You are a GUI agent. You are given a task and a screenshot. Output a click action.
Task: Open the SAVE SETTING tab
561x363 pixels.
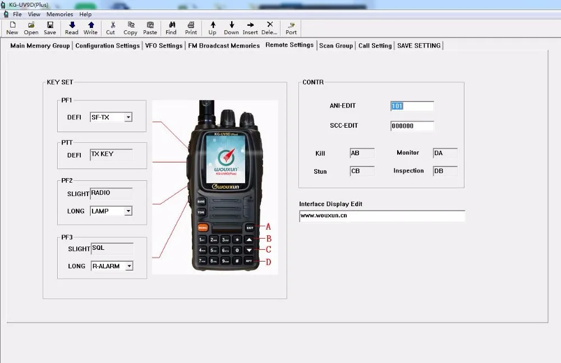coord(419,46)
